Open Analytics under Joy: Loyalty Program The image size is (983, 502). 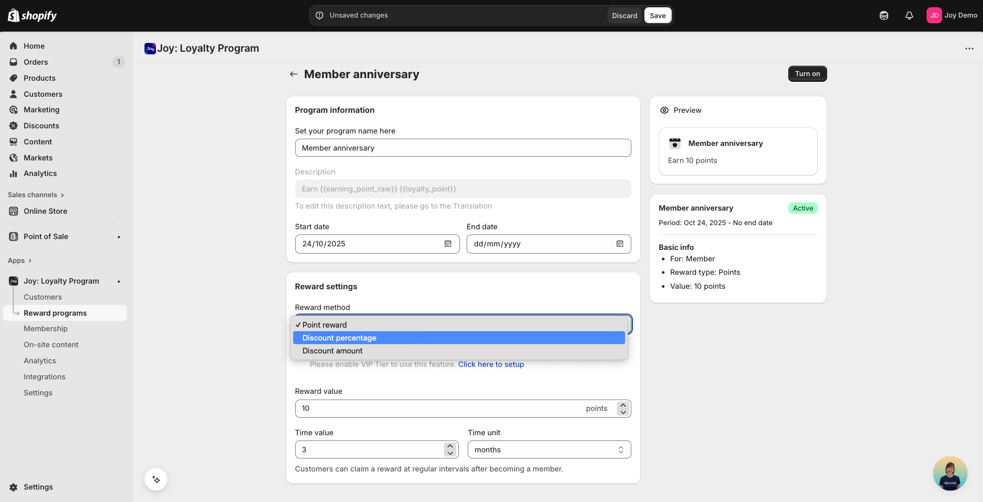(x=40, y=361)
